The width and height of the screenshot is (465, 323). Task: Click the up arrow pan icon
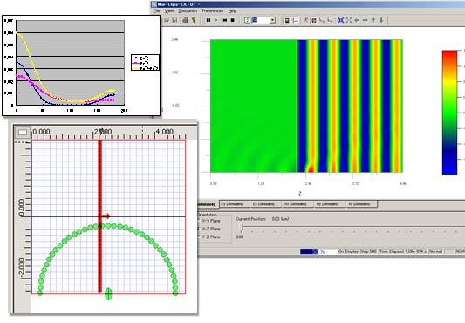coord(373,20)
